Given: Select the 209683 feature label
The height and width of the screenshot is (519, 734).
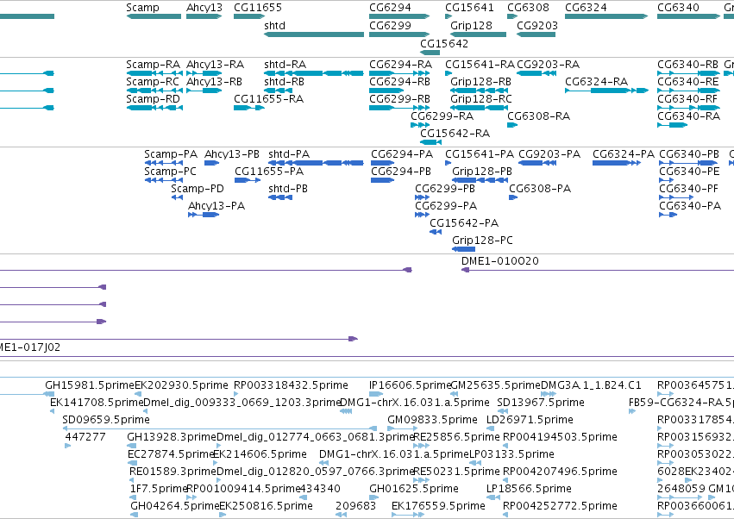Looking at the screenshot, I should pos(355,506).
